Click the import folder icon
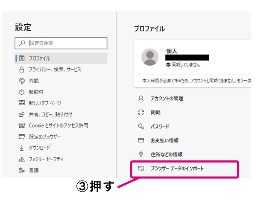Viewport: 259px width, 201px height. click(141, 168)
